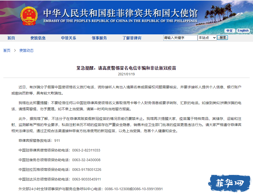253x195 pixels.
Task: Open the 了解菲律宾 navigation menu
Action: pos(132,38)
